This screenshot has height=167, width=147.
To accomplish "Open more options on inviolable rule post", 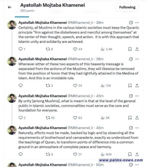I will (137, 59).
